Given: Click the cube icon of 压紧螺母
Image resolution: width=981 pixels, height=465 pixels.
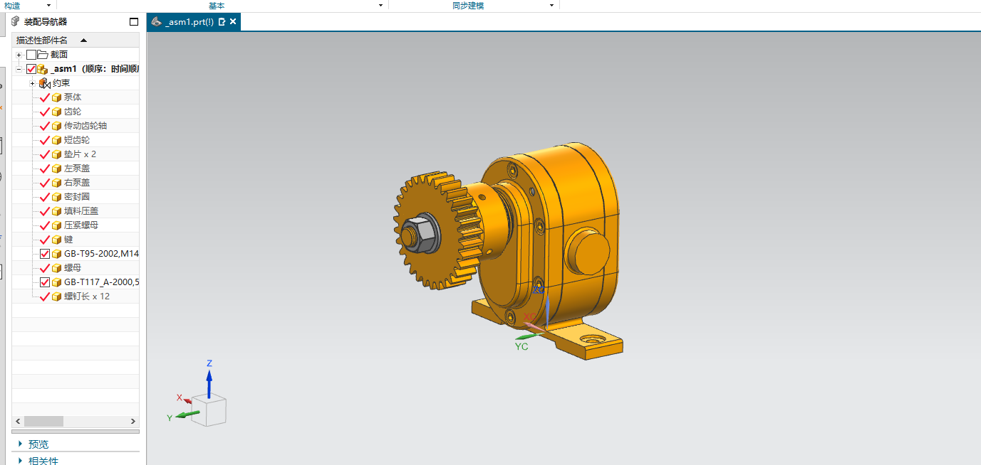Looking at the screenshot, I should (57, 225).
